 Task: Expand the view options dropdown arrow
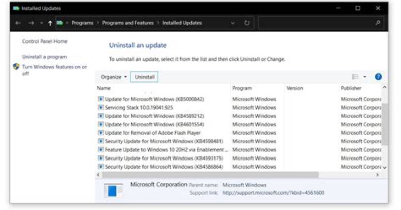(x=365, y=77)
